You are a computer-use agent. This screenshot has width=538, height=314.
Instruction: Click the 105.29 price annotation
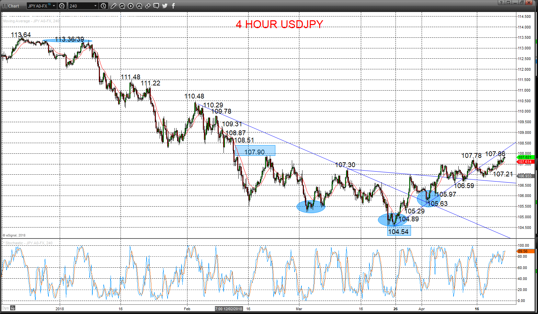414,211
